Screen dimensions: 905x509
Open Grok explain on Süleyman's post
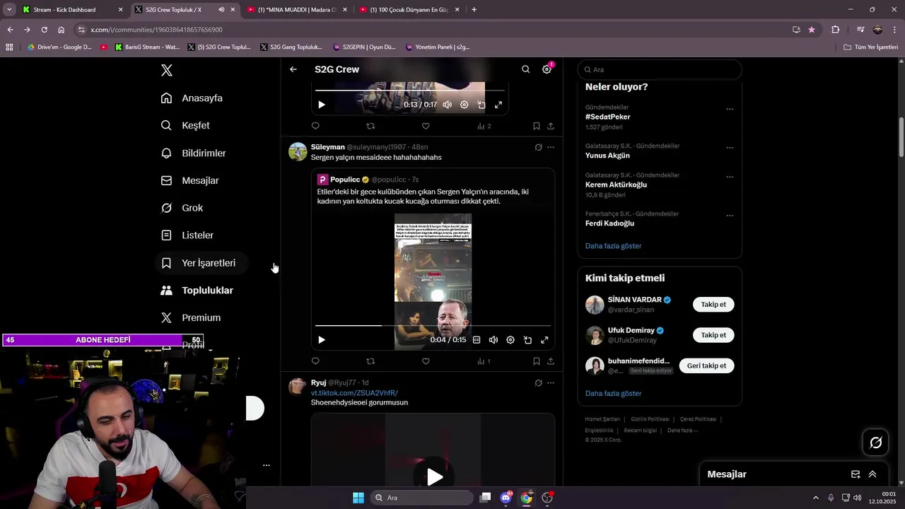tap(538, 147)
